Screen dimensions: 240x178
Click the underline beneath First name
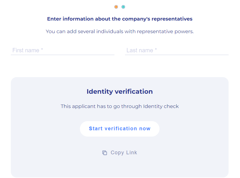tap(62, 55)
